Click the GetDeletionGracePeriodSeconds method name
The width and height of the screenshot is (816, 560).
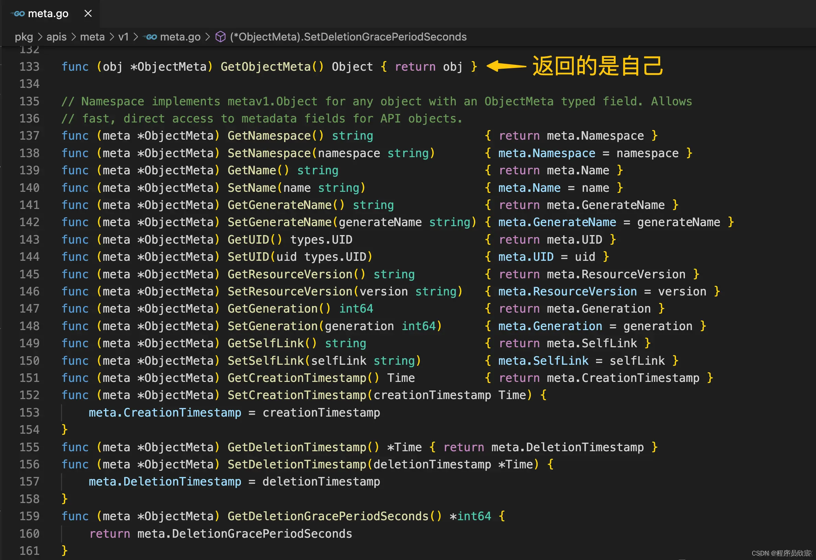click(328, 516)
